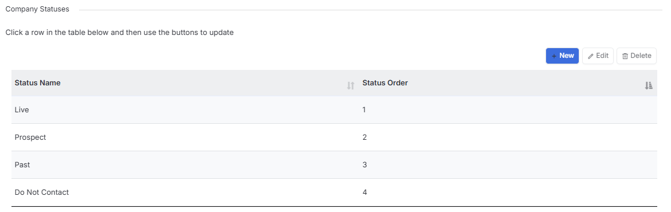671x212 pixels.
Task: Click the plus icon on New button
Action: pos(554,56)
